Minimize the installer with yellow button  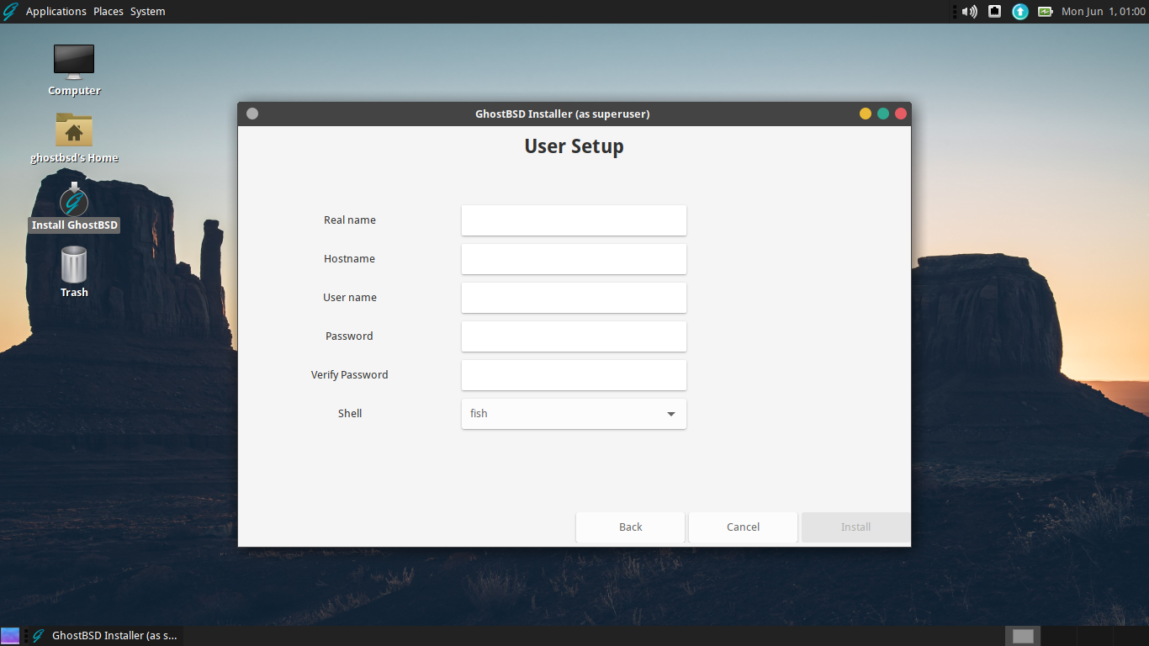[x=866, y=114]
